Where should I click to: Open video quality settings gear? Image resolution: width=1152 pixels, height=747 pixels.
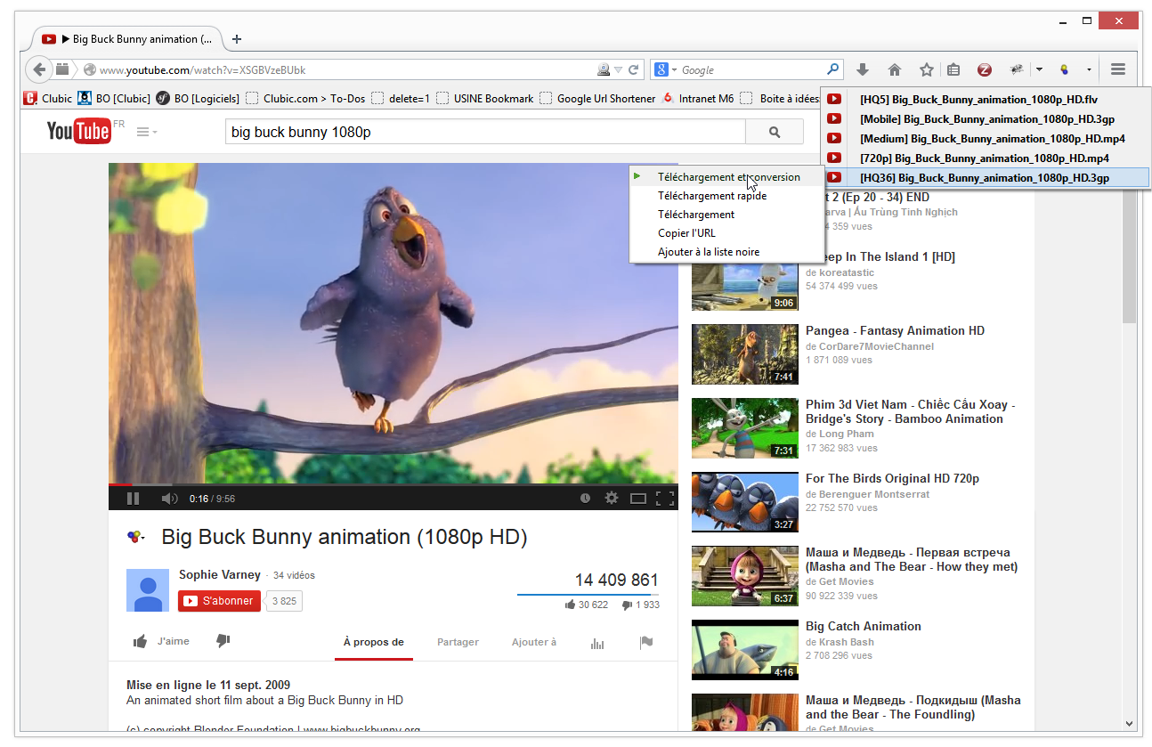click(611, 499)
